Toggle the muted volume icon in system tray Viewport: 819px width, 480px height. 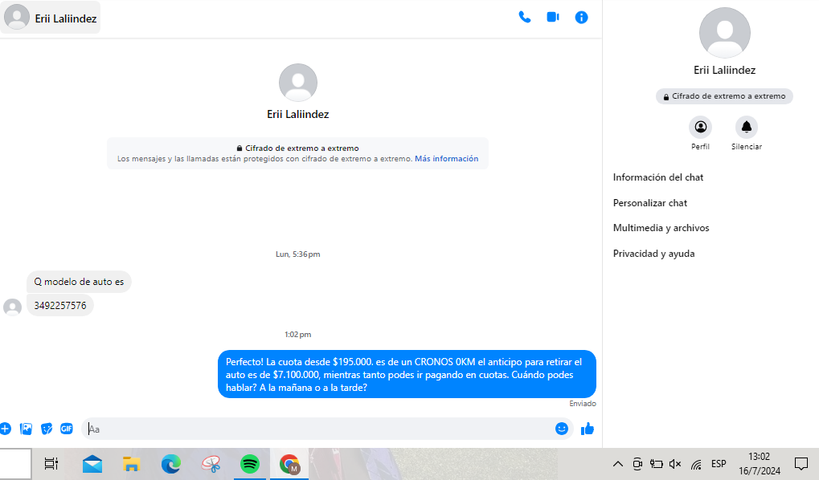[675, 464]
